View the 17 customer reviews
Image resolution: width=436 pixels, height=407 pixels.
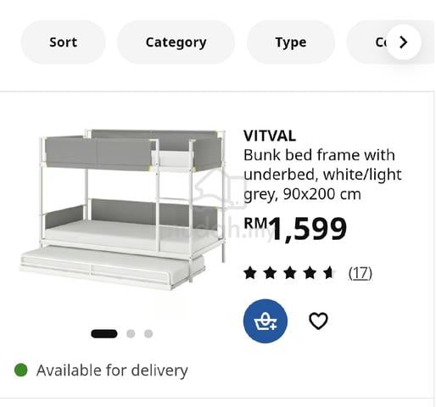[361, 273]
